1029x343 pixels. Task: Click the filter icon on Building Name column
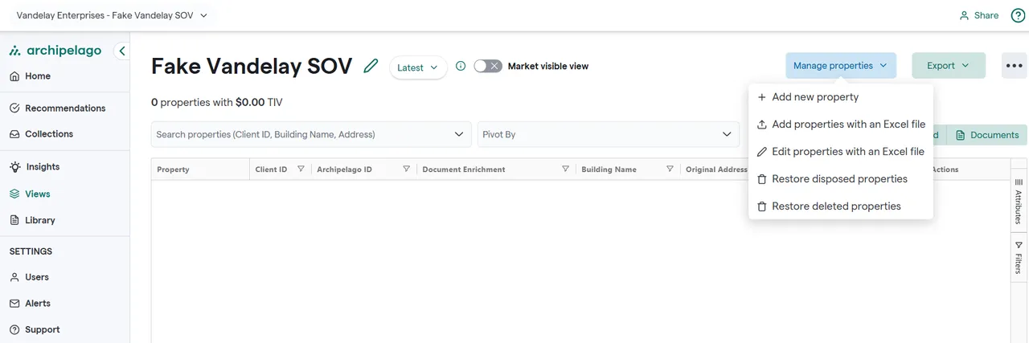pyautogui.click(x=670, y=169)
